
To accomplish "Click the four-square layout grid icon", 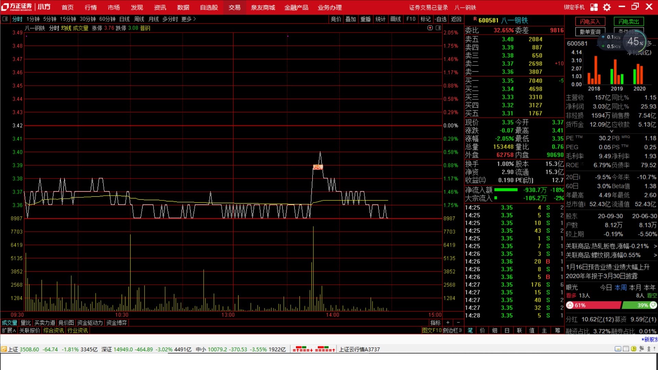I will coord(594,7).
